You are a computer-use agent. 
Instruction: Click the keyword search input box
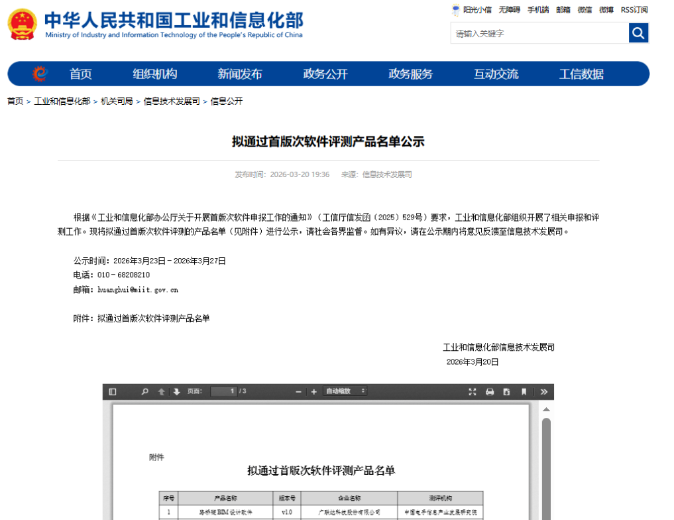coord(539,33)
